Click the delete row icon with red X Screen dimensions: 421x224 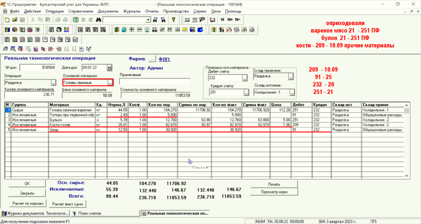click(20, 49)
